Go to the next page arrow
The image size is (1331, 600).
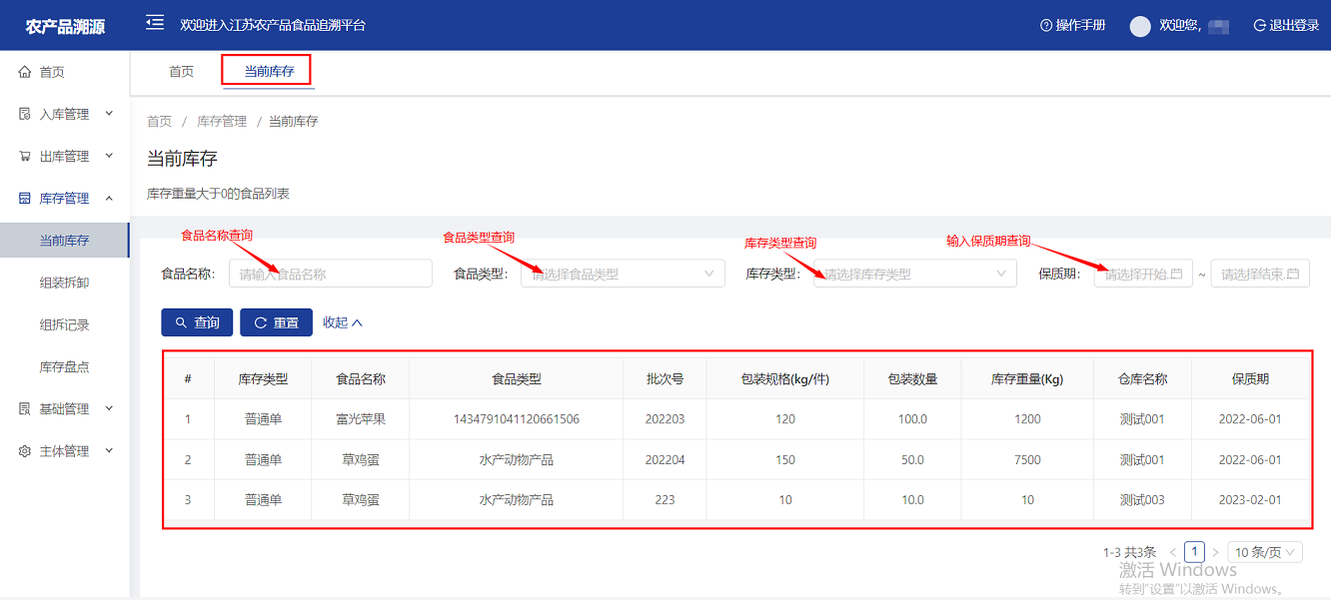coord(1215,552)
